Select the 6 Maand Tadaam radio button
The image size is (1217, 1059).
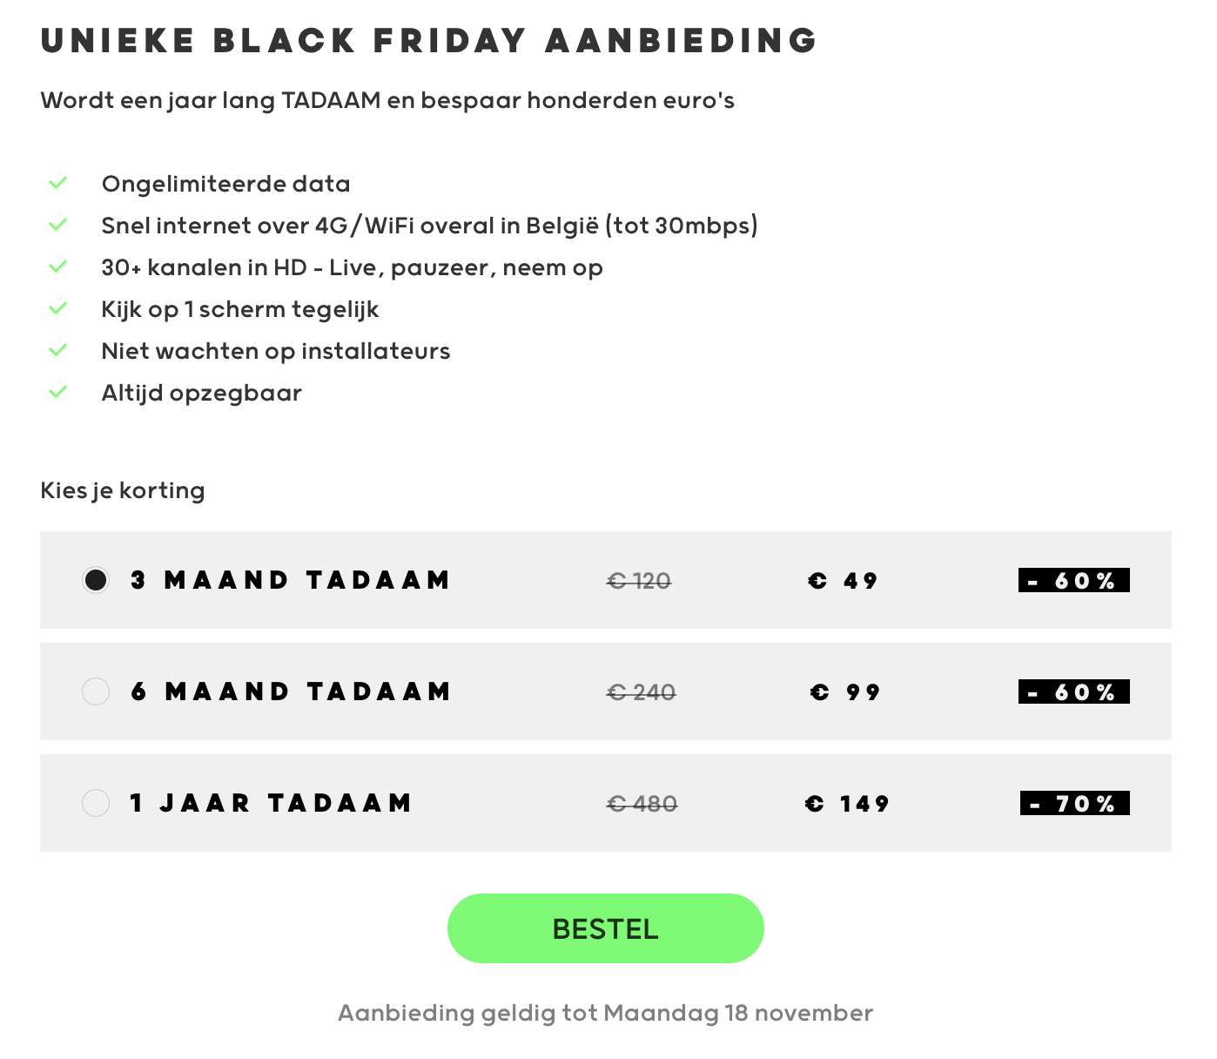click(x=96, y=691)
